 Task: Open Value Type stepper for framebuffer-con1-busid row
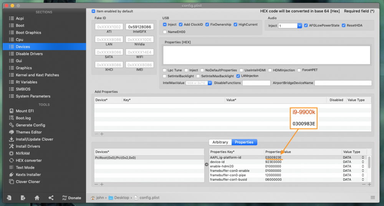click(x=363, y=180)
